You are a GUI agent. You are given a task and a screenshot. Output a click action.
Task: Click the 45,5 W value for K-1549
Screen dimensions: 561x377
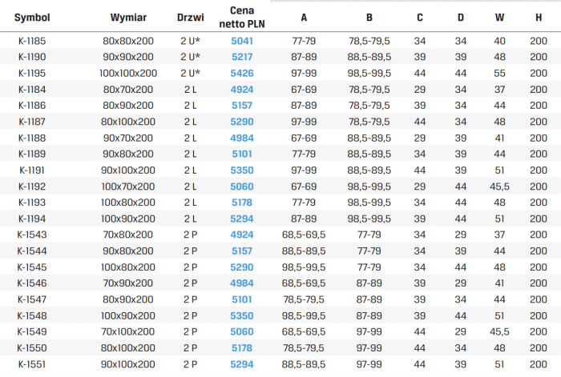(x=499, y=332)
